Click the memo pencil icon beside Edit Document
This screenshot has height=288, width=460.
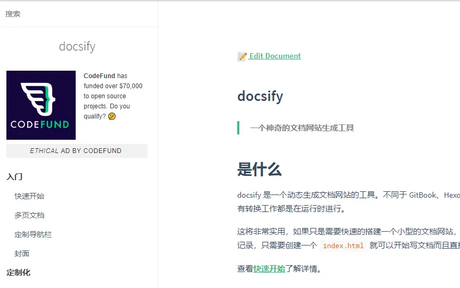242,56
